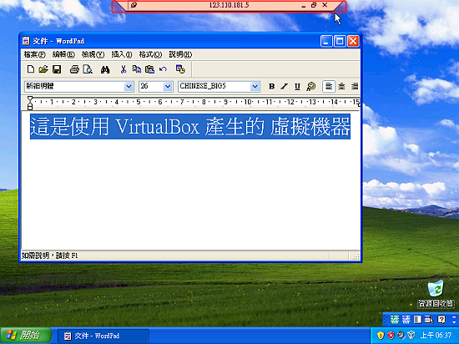Click the highlighted VirtualBox text line
This screenshot has height=344, width=459.
pos(190,126)
